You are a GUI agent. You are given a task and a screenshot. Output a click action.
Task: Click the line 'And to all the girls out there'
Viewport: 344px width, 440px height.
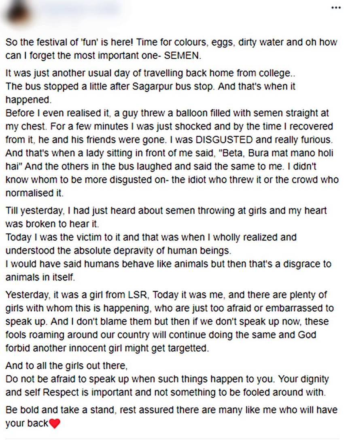(x=67, y=366)
